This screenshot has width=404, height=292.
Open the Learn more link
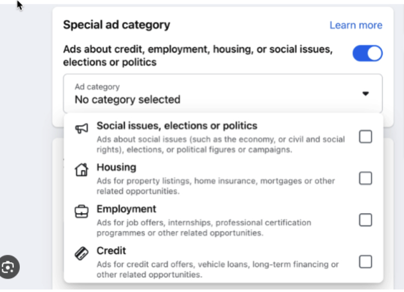tap(356, 25)
